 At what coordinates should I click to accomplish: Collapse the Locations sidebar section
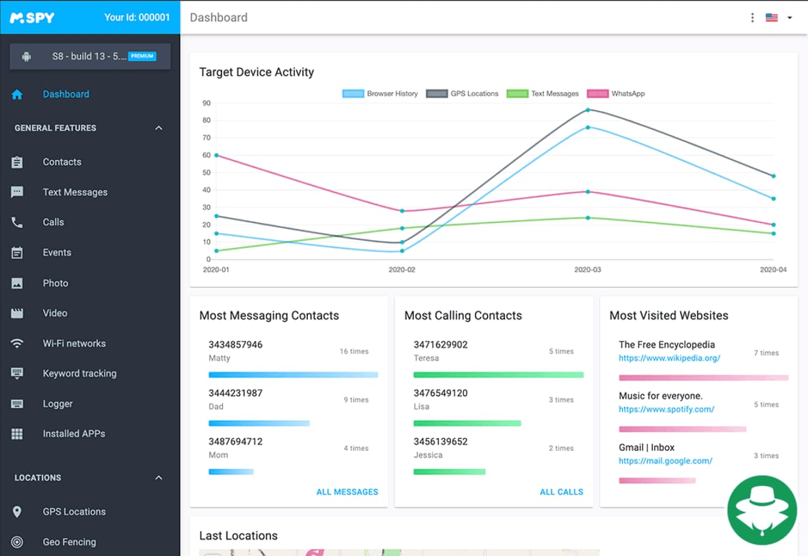[x=159, y=477]
